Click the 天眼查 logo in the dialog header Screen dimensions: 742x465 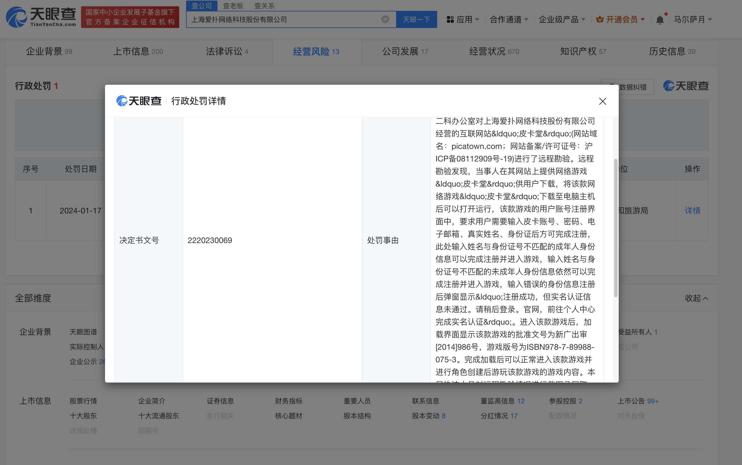(x=139, y=101)
